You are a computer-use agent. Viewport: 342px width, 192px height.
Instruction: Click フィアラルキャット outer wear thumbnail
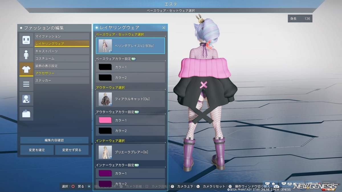[x=105, y=99]
